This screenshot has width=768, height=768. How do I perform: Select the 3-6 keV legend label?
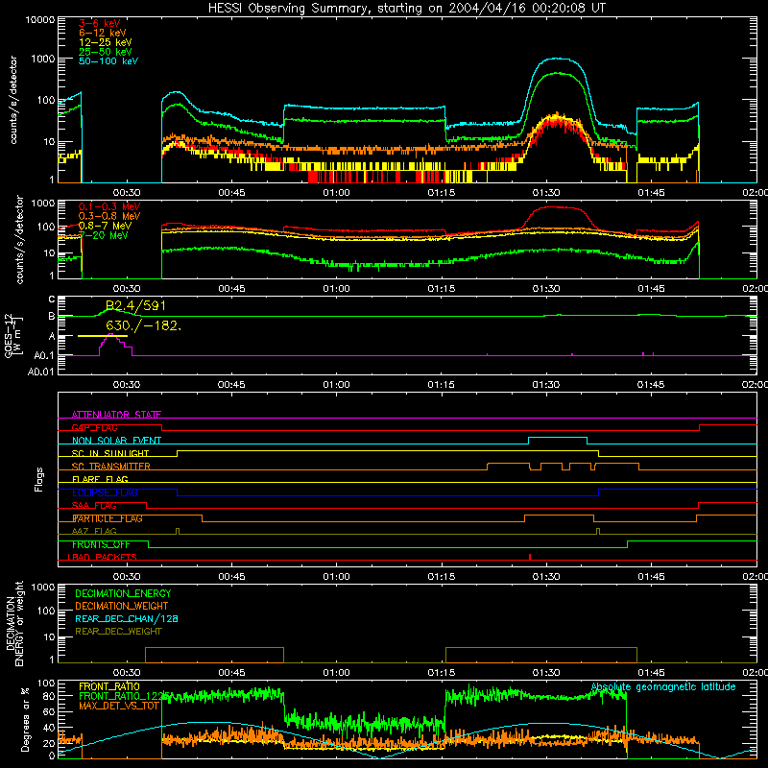point(99,23)
